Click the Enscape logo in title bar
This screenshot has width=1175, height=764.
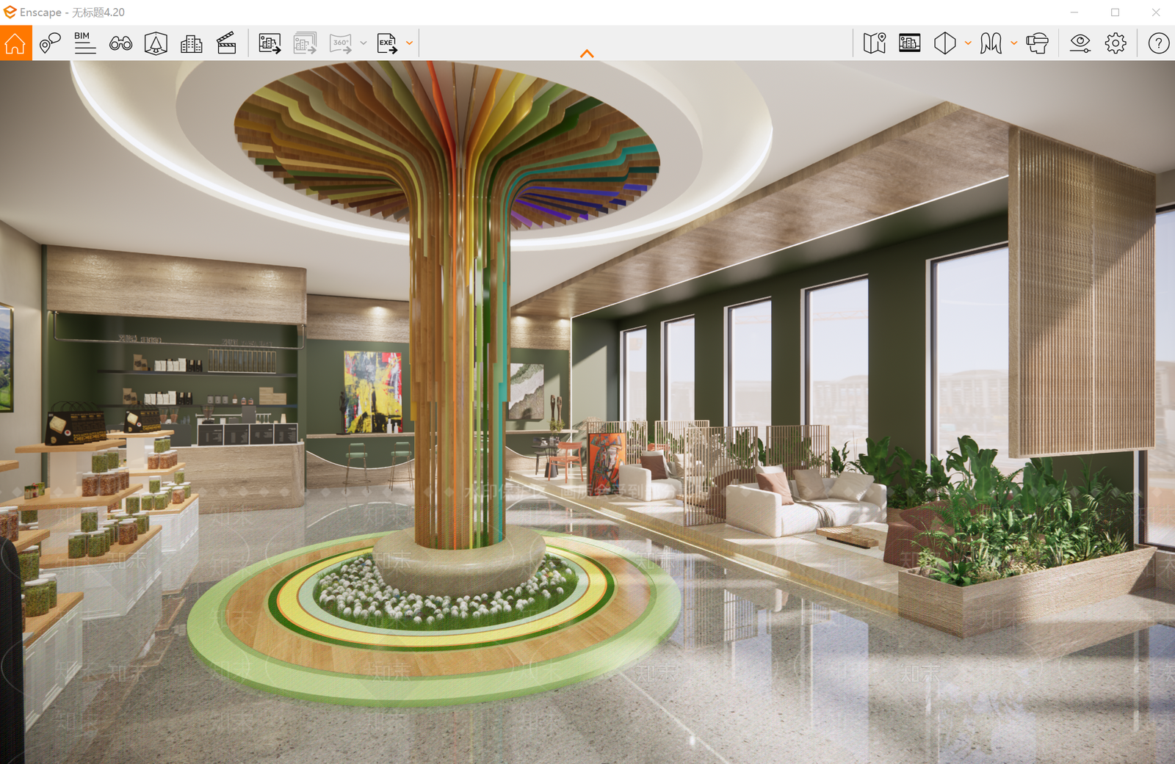coord(10,12)
